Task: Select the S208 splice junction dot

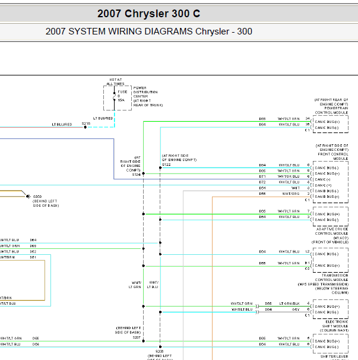Action: pos(160,347)
